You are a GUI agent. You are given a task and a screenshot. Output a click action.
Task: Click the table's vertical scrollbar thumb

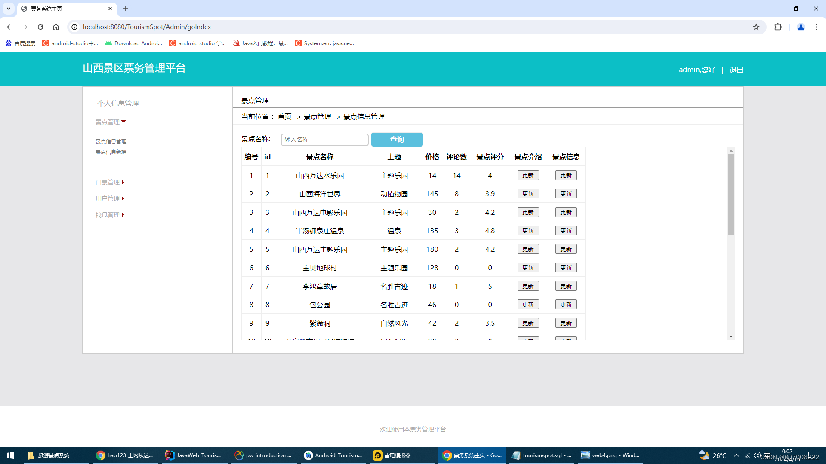tap(731, 194)
